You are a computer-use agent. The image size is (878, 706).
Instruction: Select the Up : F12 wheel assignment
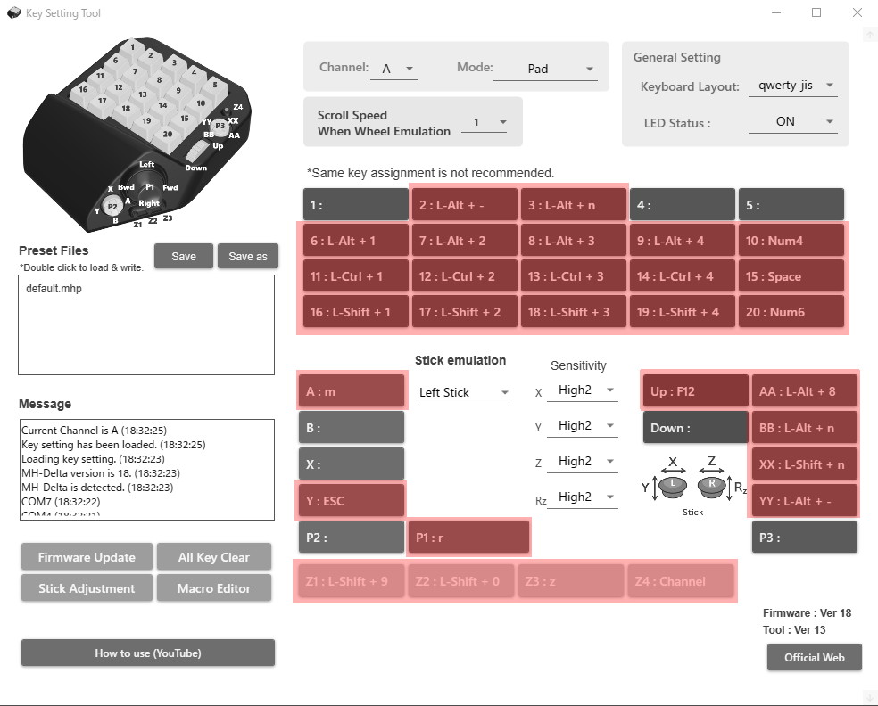(695, 391)
